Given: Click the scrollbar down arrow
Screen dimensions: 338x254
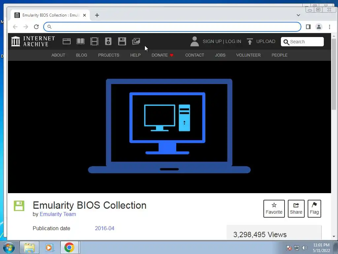Looking at the screenshot, I should (x=334, y=236).
